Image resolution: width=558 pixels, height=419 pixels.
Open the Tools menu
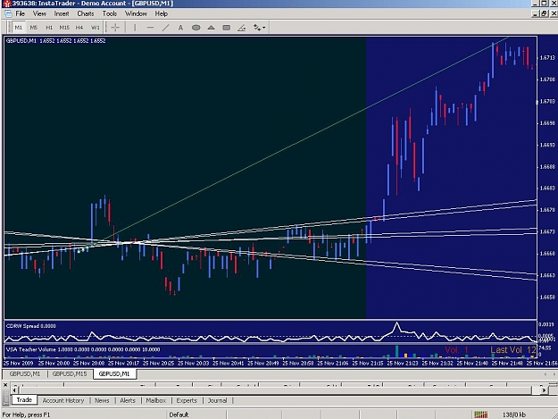tap(110, 13)
